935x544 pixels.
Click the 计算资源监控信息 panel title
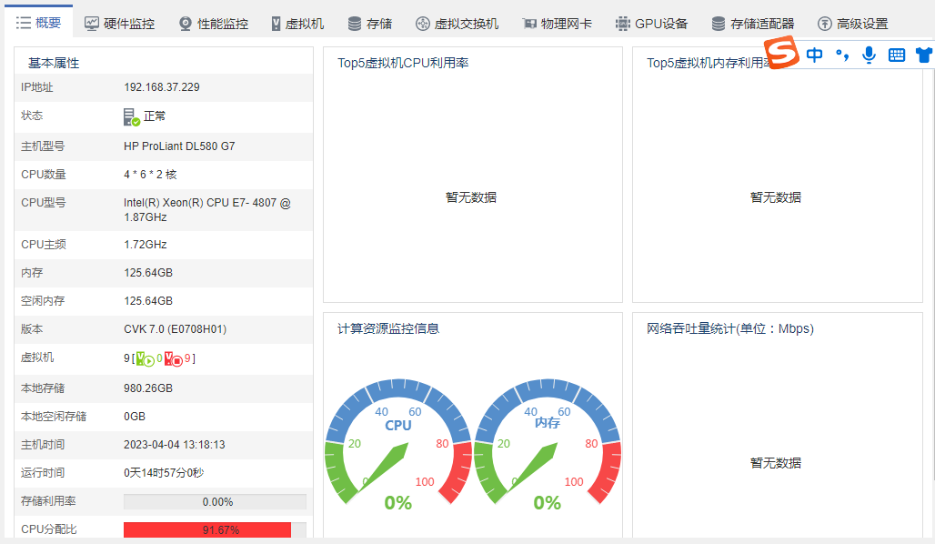[x=388, y=328]
